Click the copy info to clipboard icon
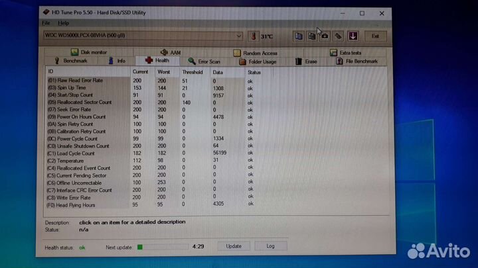478x268 pixels. [x=299, y=36]
